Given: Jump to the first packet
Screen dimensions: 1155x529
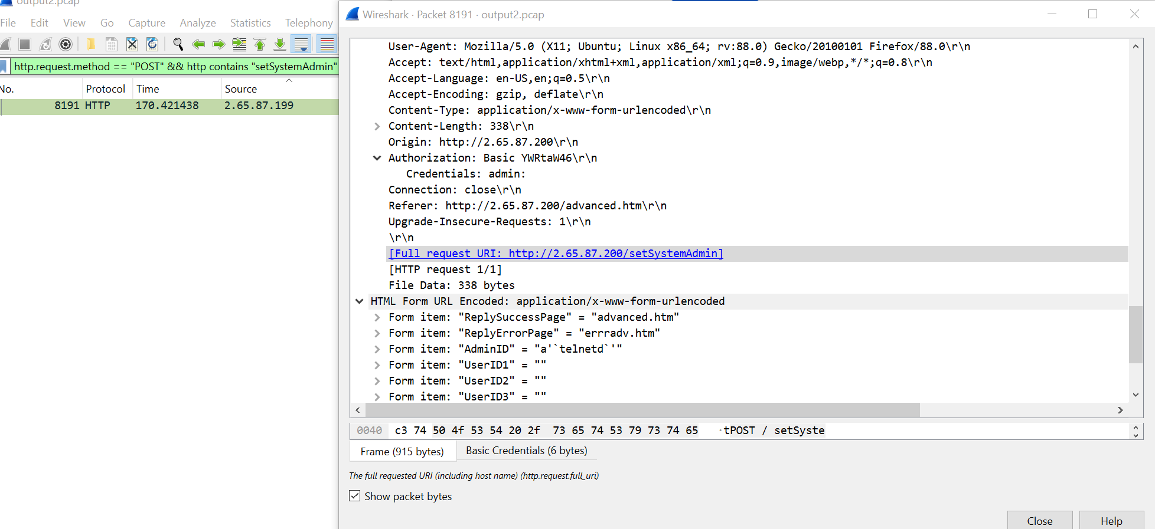Looking at the screenshot, I should pos(260,44).
